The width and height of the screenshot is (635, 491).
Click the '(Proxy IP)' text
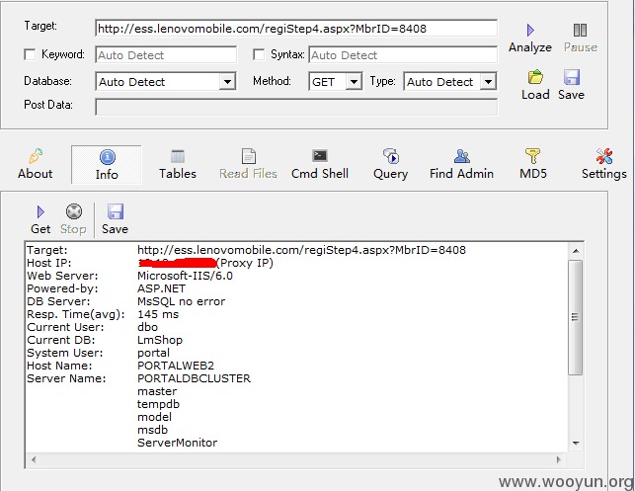(246, 264)
